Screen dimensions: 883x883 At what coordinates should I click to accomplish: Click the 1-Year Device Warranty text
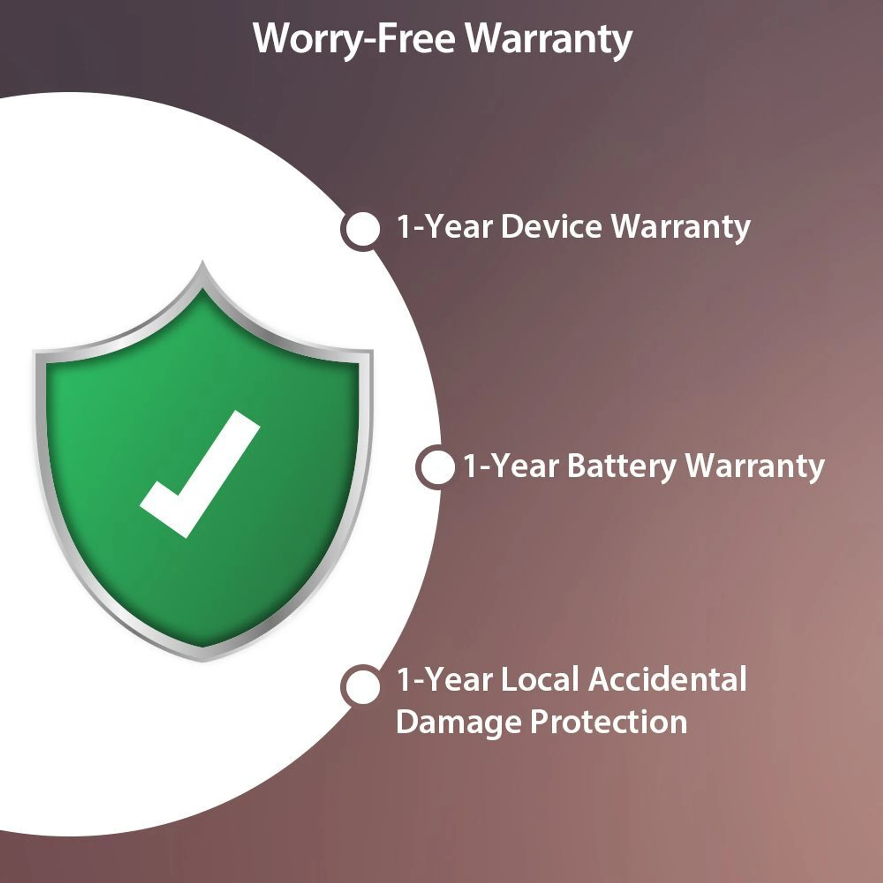click(x=573, y=227)
